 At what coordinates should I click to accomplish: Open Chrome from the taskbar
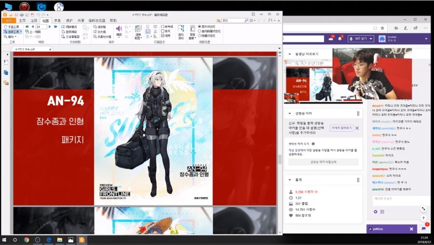(x=27, y=240)
